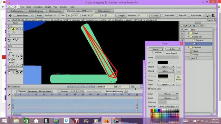Select the Eyedropper tool

click(x=21, y=59)
